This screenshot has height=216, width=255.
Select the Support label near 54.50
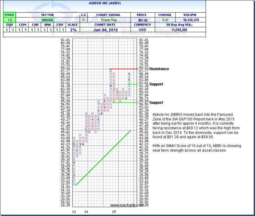tap(156, 103)
